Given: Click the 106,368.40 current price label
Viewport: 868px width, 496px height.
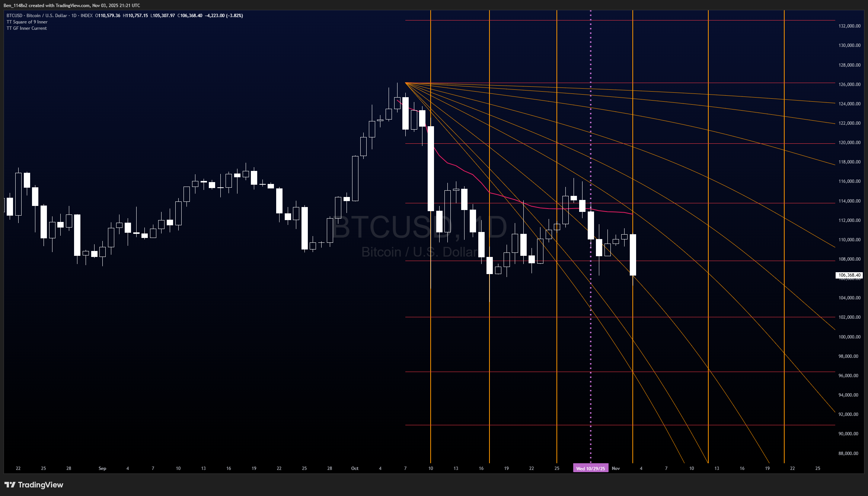Looking at the screenshot, I should (x=849, y=275).
